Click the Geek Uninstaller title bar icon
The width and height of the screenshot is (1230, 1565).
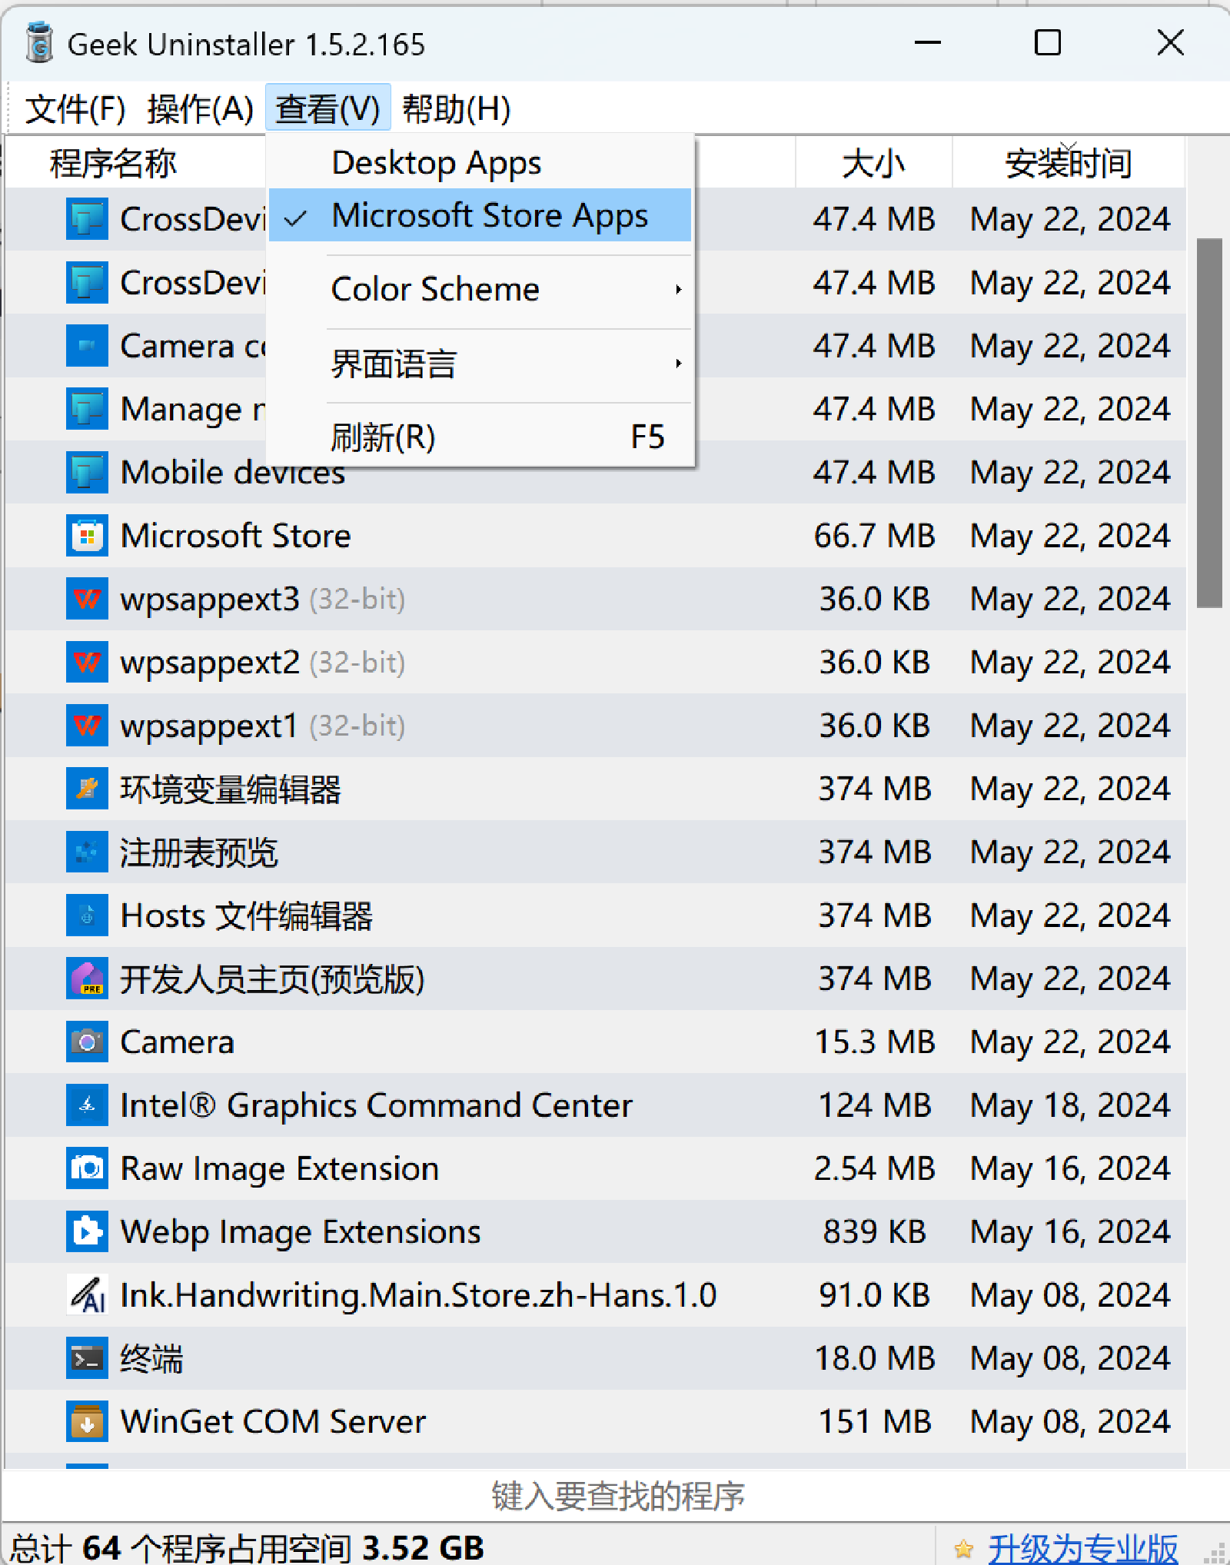click(x=38, y=43)
